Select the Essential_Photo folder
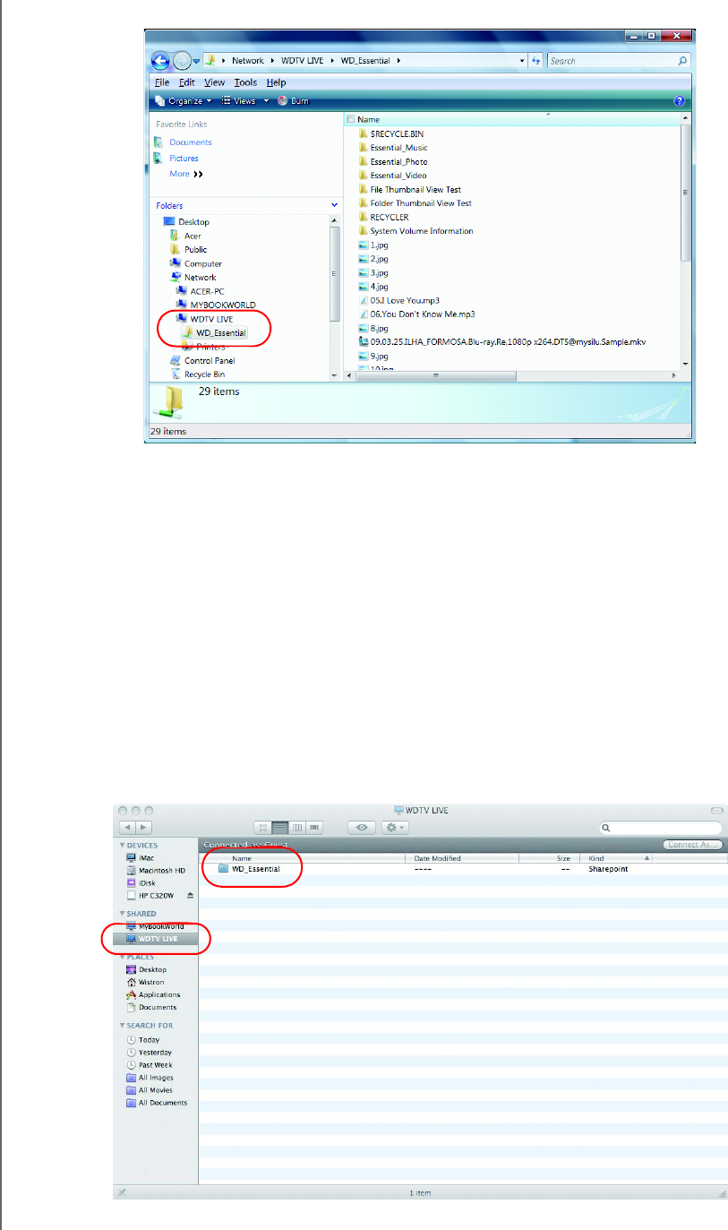Screen dimensions: 728x1230 pos(392,161)
